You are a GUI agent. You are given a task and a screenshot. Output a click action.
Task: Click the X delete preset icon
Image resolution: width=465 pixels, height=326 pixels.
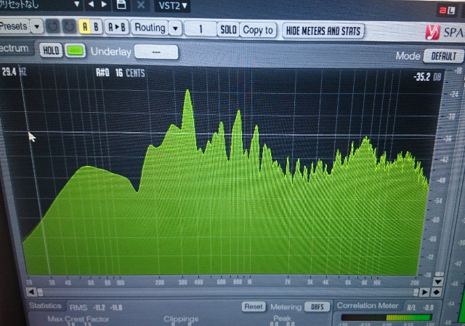pyautogui.click(x=141, y=5)
